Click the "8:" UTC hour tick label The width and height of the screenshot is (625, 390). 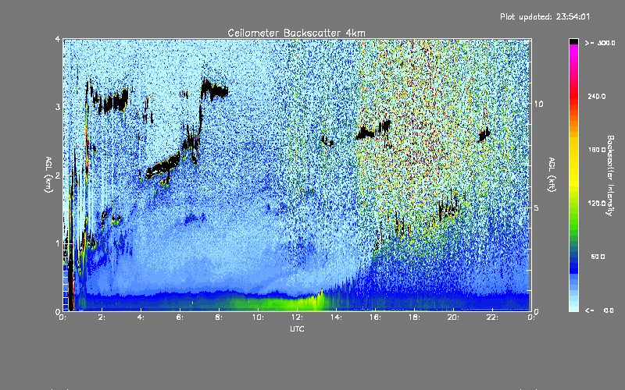219,317
